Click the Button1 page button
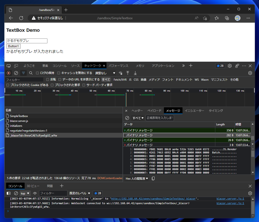The height and width of the screenshot is (222, 259). 13,46
